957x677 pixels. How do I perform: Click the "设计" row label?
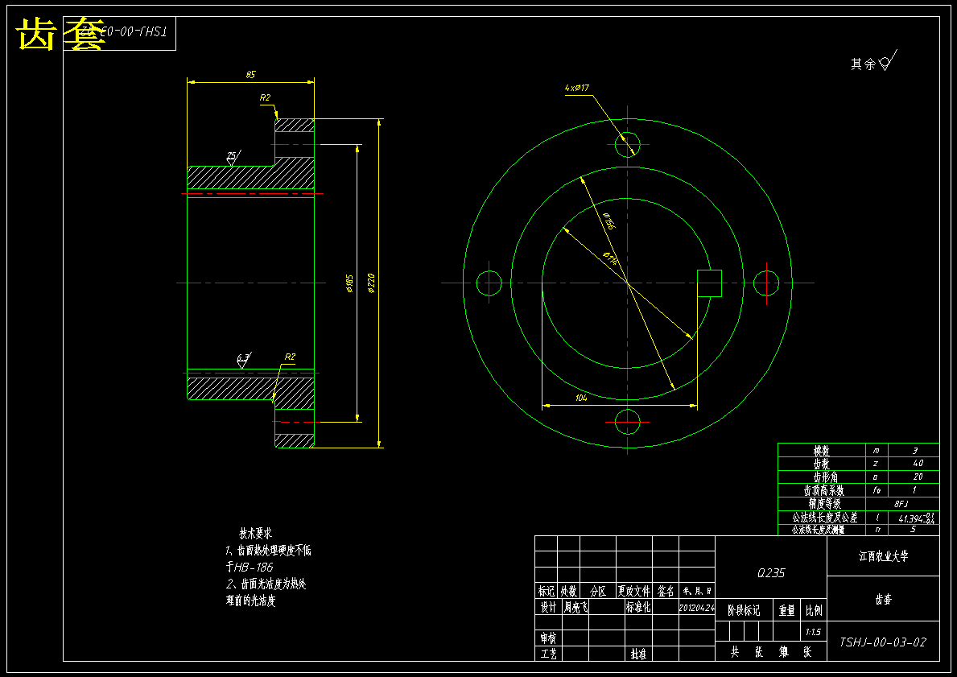548,608
